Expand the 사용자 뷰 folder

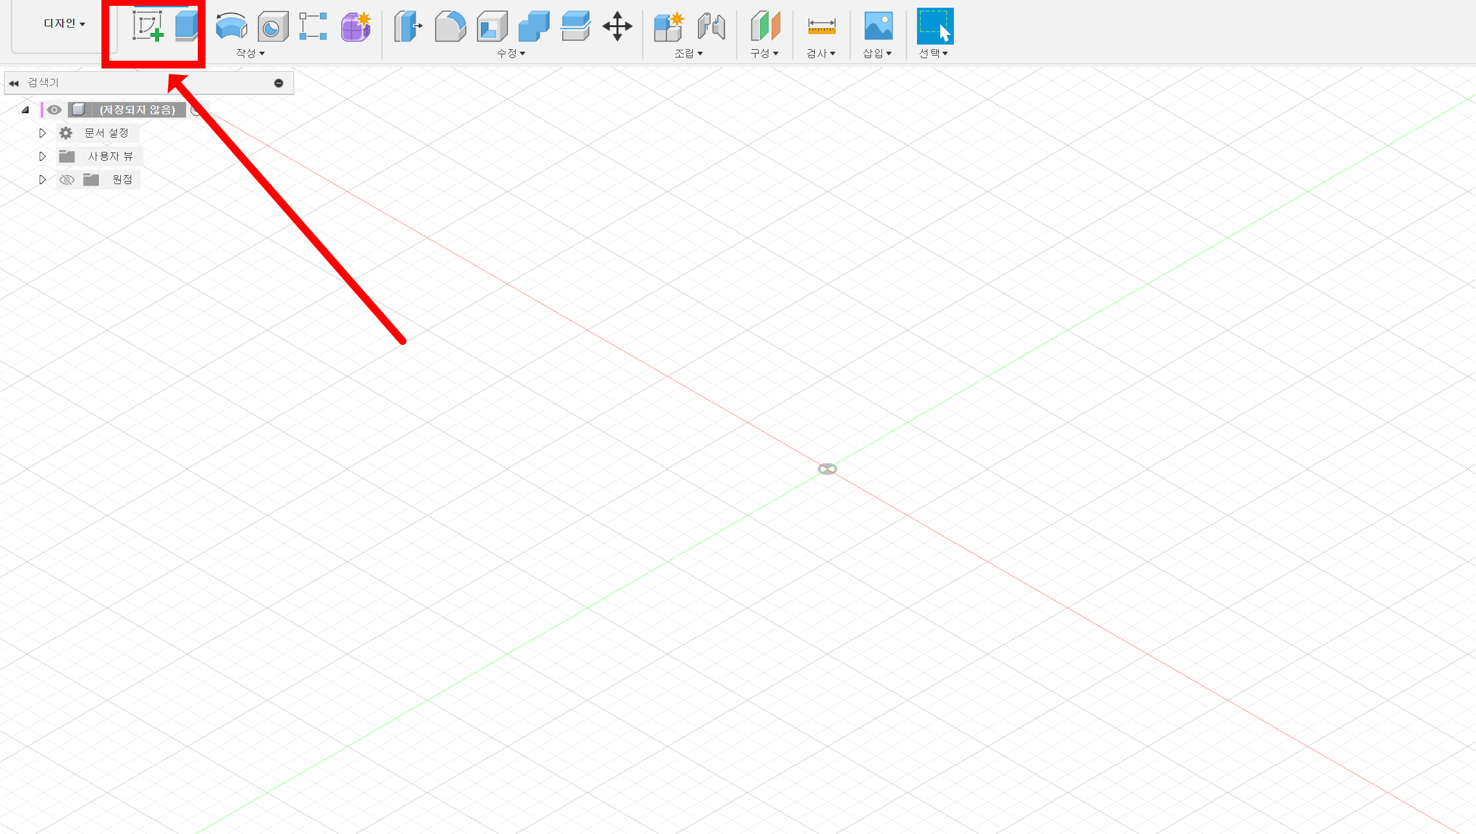point(43,156)
